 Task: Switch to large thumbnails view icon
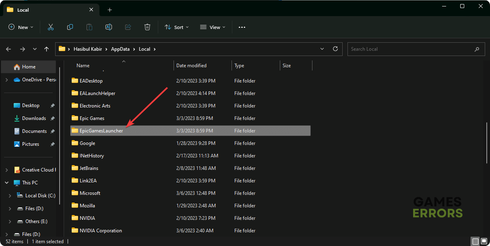[x=484, y=242]
